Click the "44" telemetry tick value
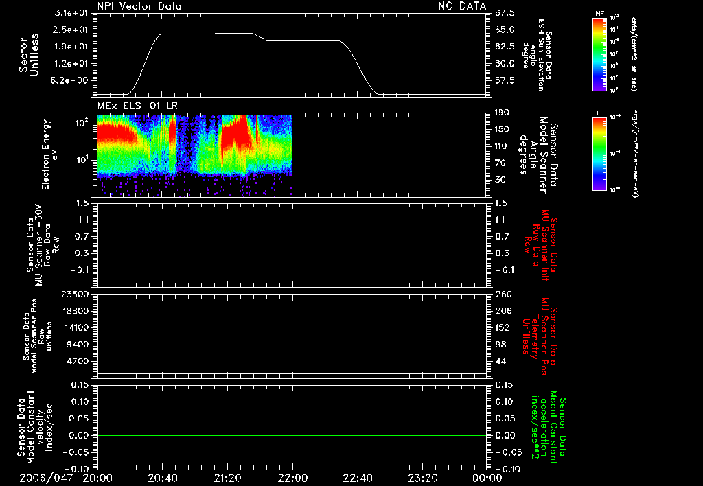The width and height of the screenshot is (703, 486). click(500, 361)
